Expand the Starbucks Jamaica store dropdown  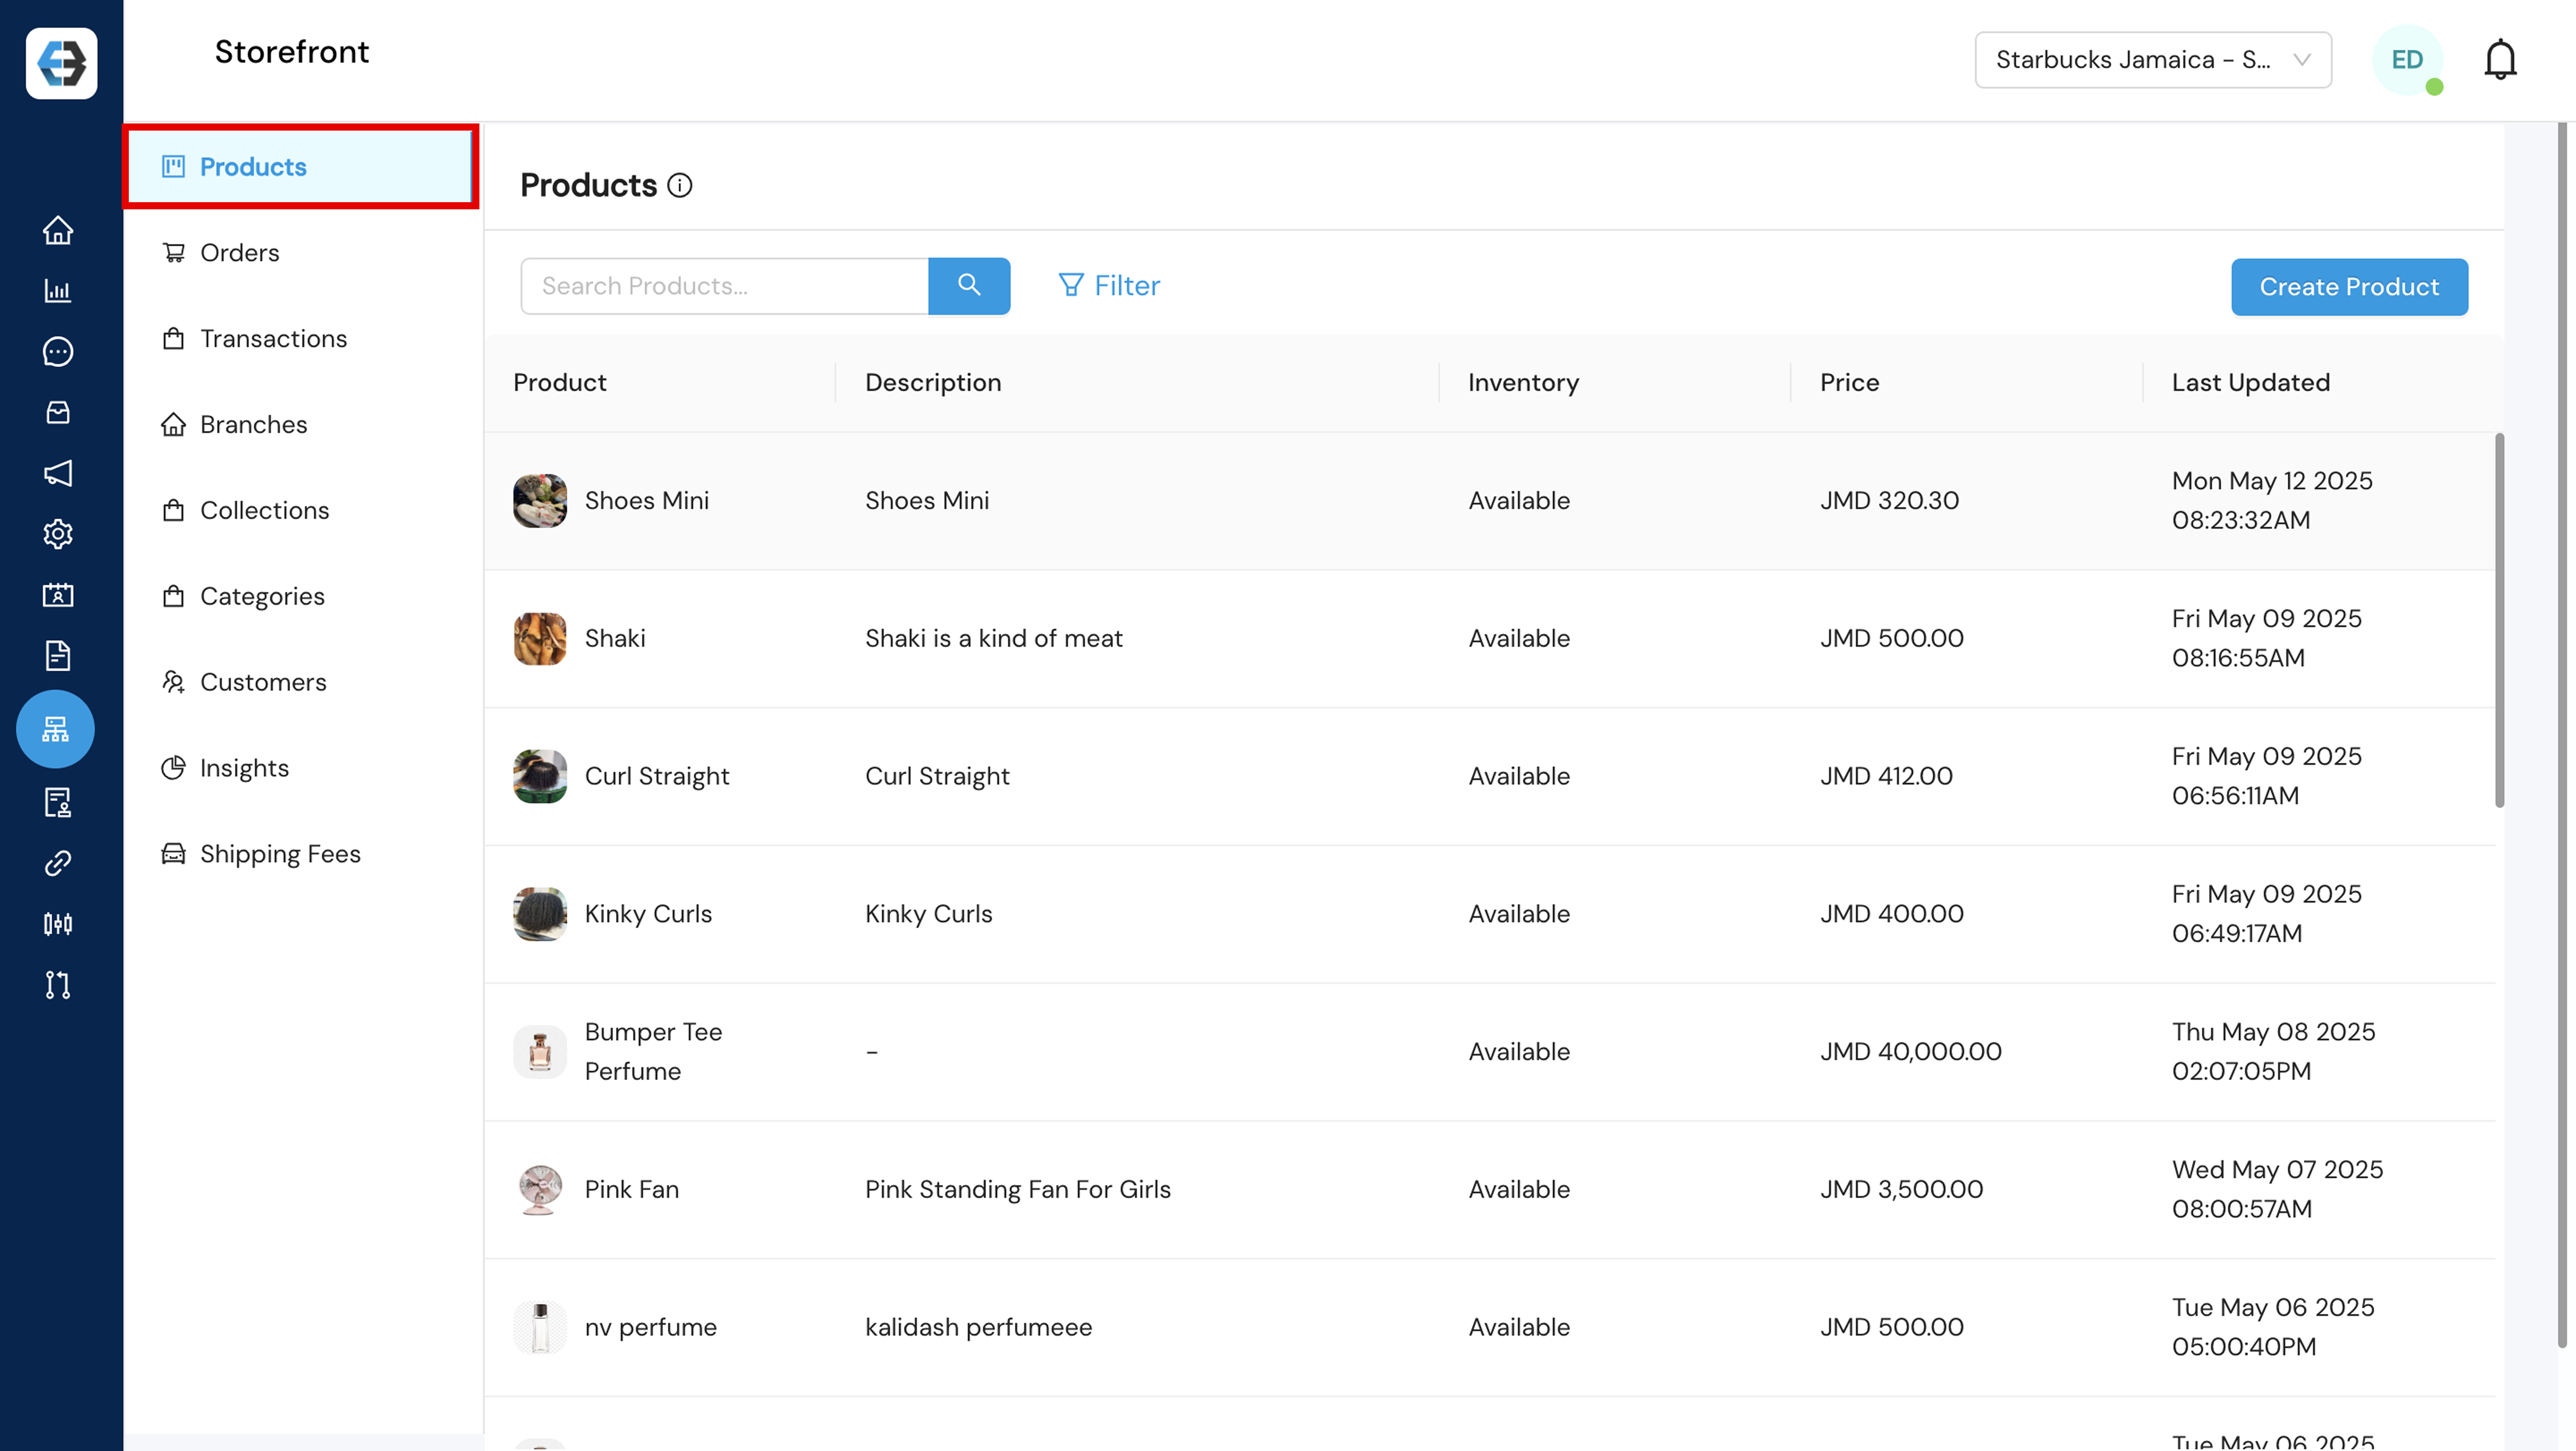tap(2152, 60)
